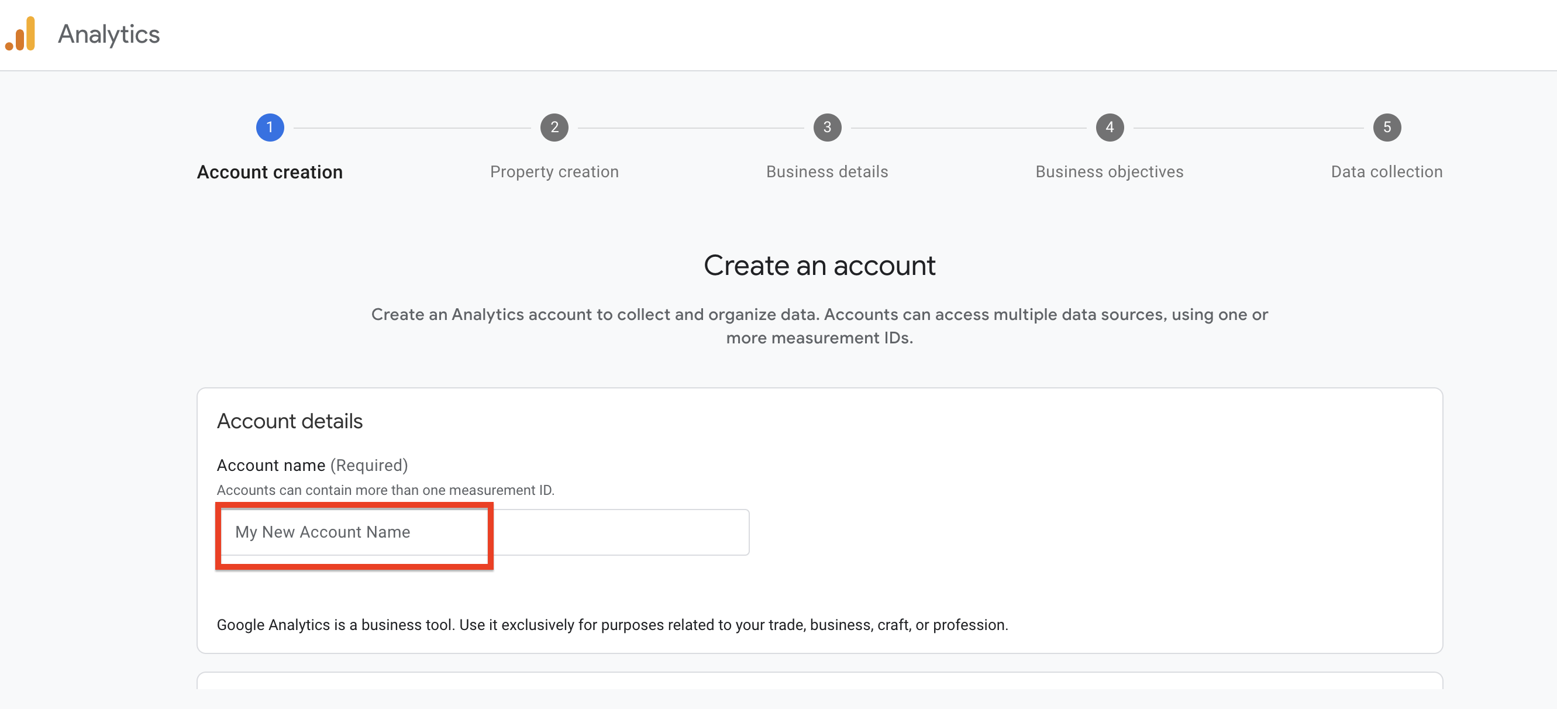Jump to Business objectives step label
1557x709 pixels.
[1109, 171]
